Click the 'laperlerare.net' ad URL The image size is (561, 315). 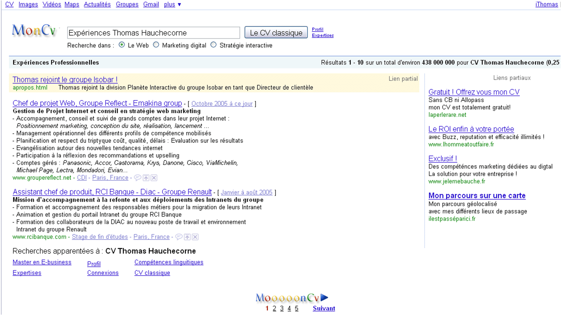(x=447, y=115)
